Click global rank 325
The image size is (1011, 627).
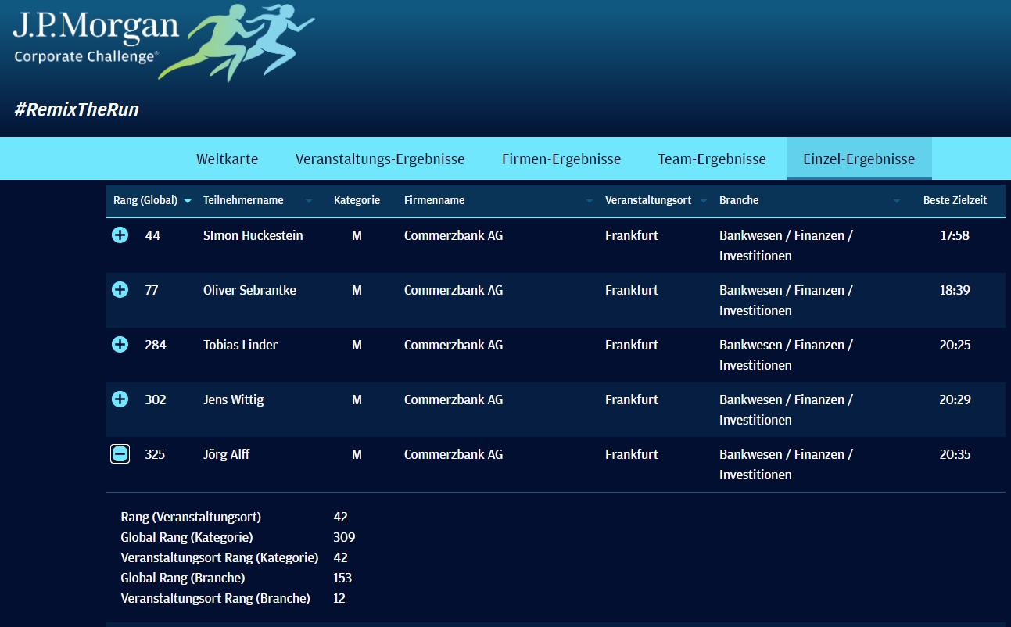tap(155, 454)
